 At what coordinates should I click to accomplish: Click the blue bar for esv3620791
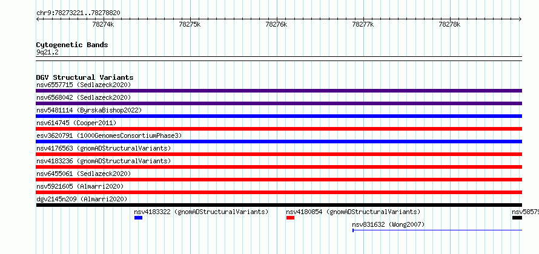tap(279, 142)
